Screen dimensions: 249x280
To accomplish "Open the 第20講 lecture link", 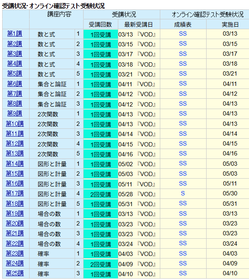I will 15,223.
